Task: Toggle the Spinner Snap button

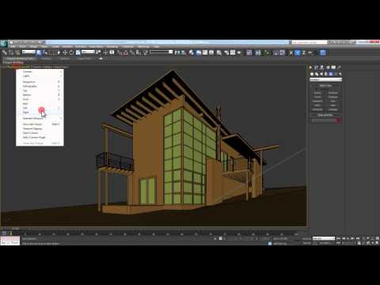Action: [x=139, y=53]
